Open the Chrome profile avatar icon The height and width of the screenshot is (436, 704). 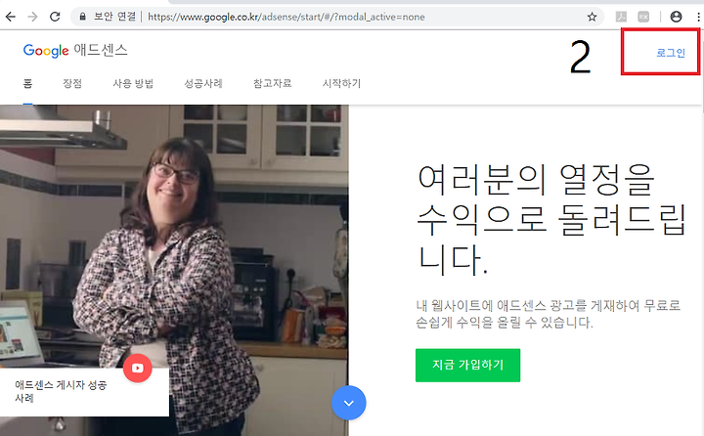676,17
